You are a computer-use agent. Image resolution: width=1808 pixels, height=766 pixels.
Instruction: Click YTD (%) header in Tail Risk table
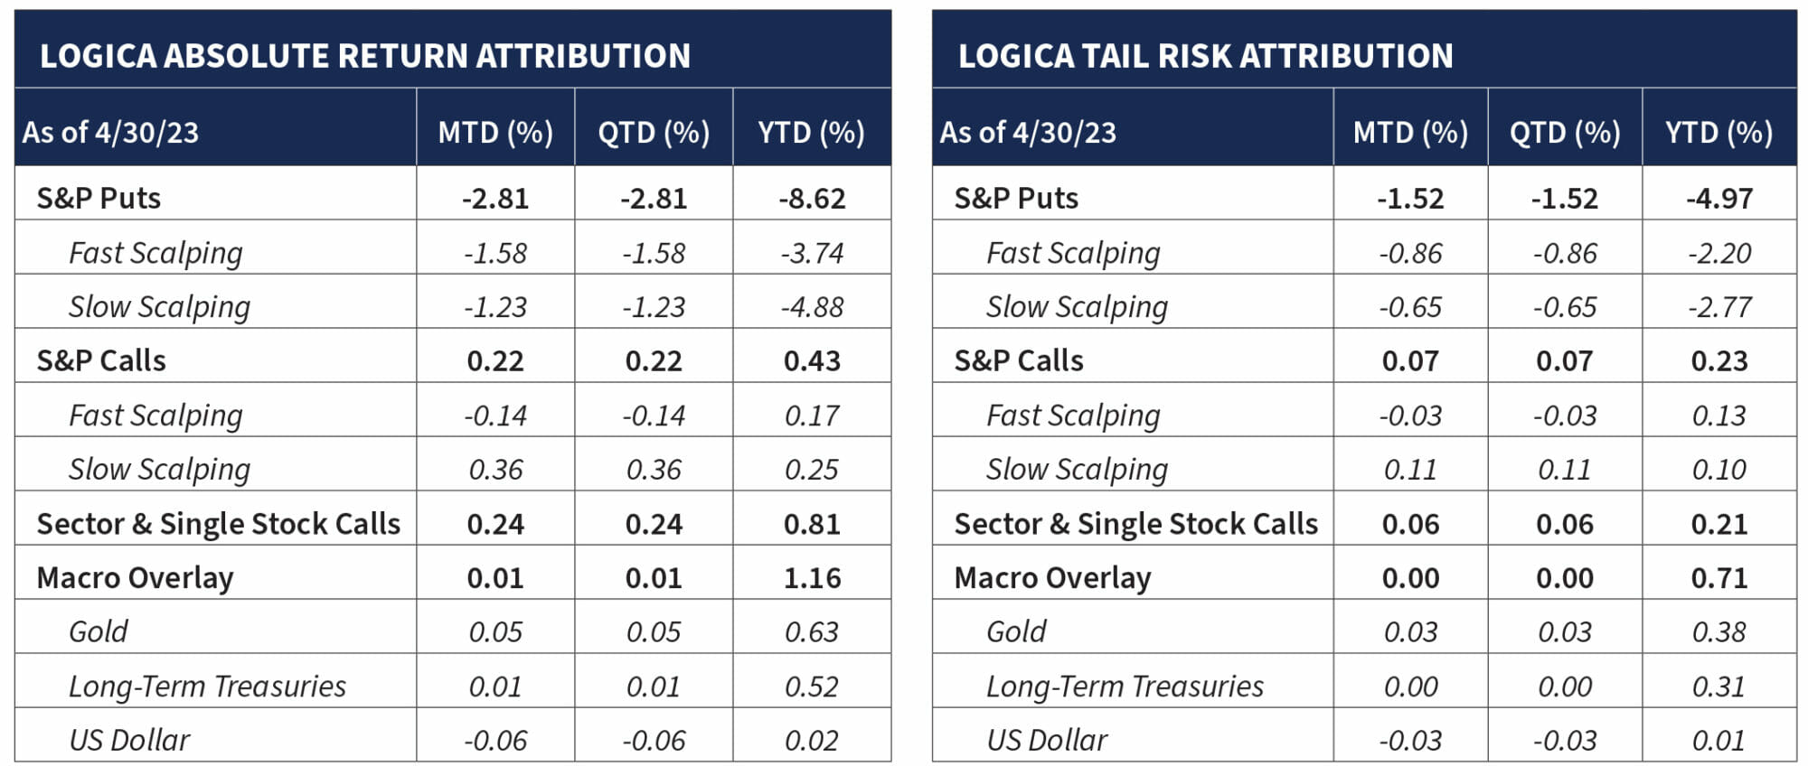pos(1719,133)
